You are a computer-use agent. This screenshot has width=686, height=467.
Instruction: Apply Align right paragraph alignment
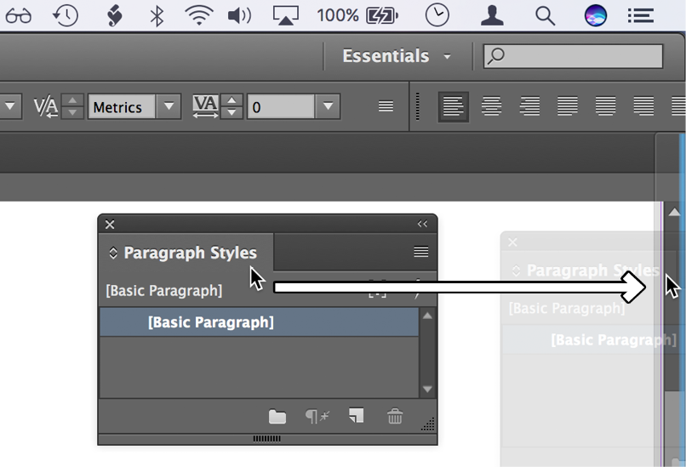pos(529,107)
